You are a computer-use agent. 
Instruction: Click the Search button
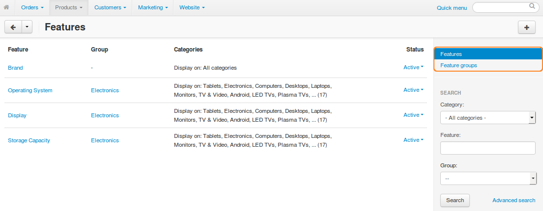(455, 200)
